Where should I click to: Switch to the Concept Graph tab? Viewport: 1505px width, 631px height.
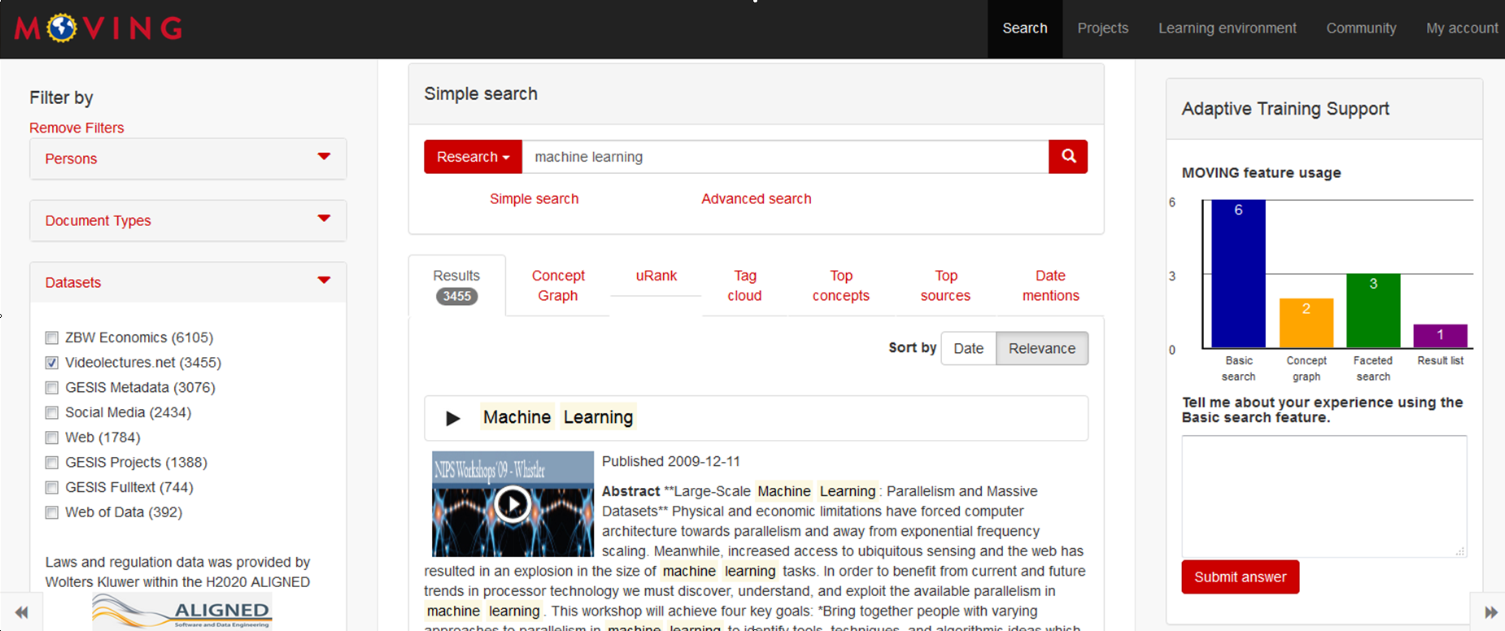[558, 285]
